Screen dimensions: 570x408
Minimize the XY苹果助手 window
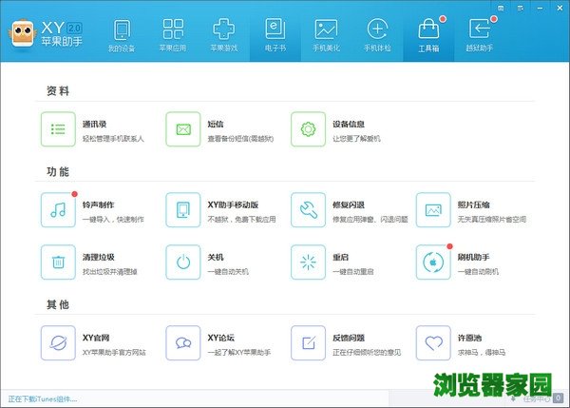tap(541, 8)
